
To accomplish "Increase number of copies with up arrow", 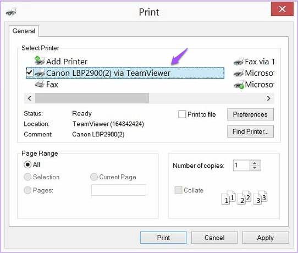I will pyautogui.click(x=255, y=163).
